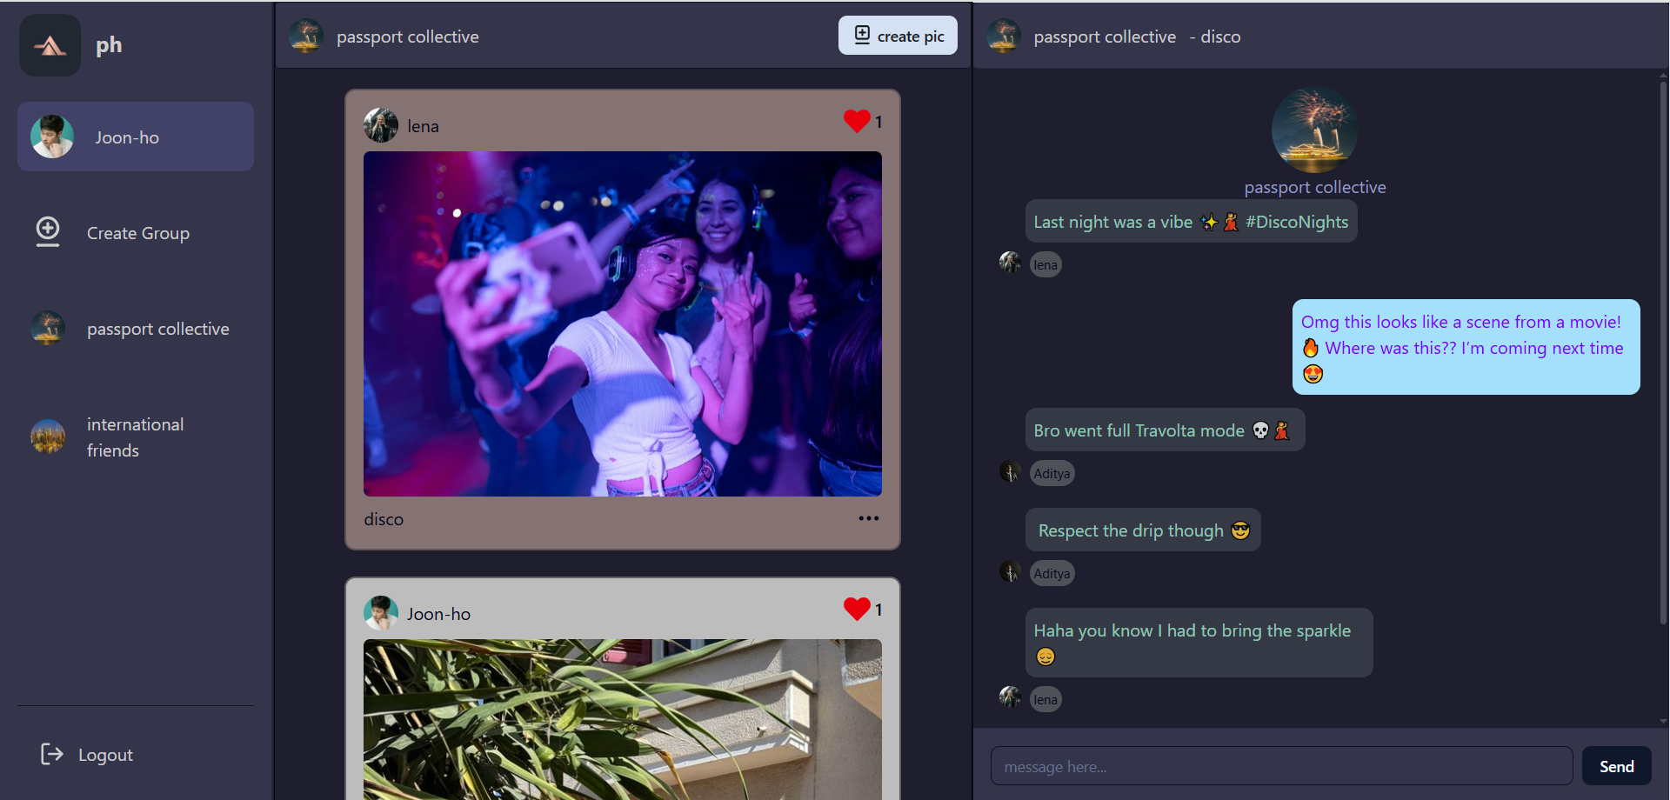The height and width of the screenshot is (800, 1670).
Task: Click the lena username on the disco post
Action: pyautogui.click(x=423, y=126)
